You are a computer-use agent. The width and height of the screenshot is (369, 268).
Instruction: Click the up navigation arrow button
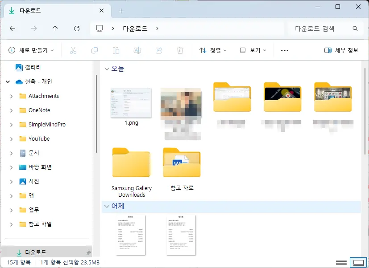(x=54, y=28)
